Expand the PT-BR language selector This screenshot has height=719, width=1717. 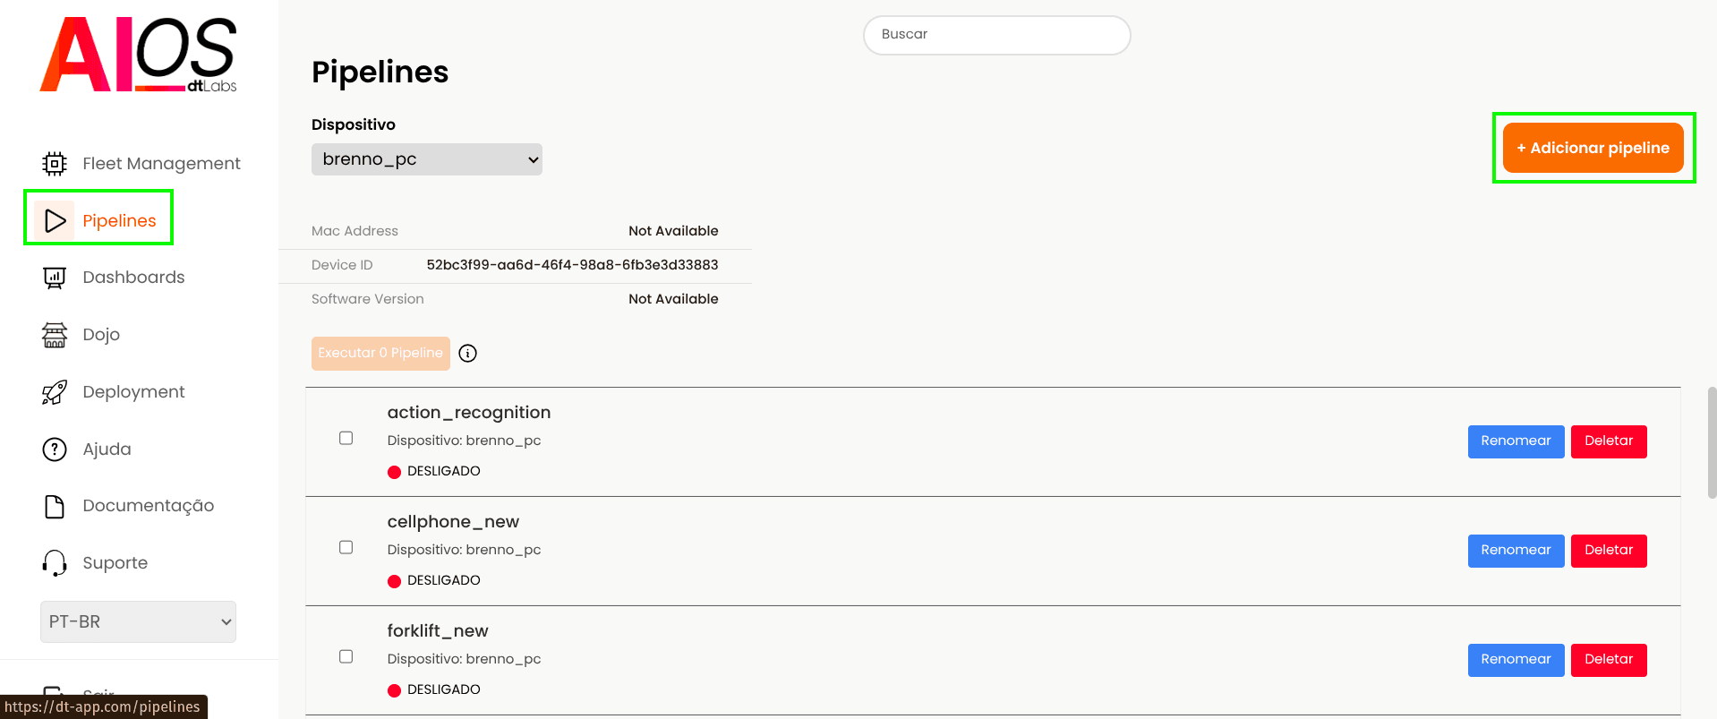(138, 621)
